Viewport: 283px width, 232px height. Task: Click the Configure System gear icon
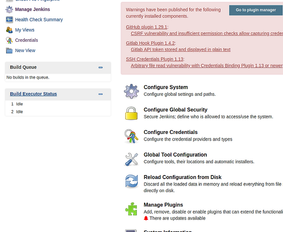coord(132,91)
